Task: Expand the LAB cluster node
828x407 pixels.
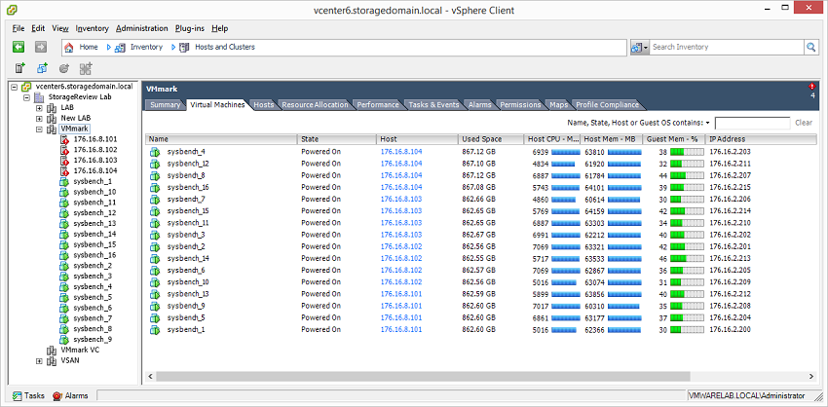Action: click(39, 108)
